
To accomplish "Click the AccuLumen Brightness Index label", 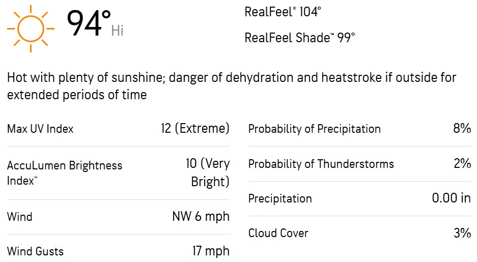I will (x=65, y=173).
